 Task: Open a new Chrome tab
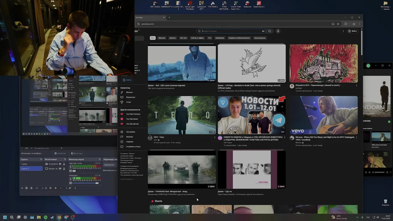[169, 17]
